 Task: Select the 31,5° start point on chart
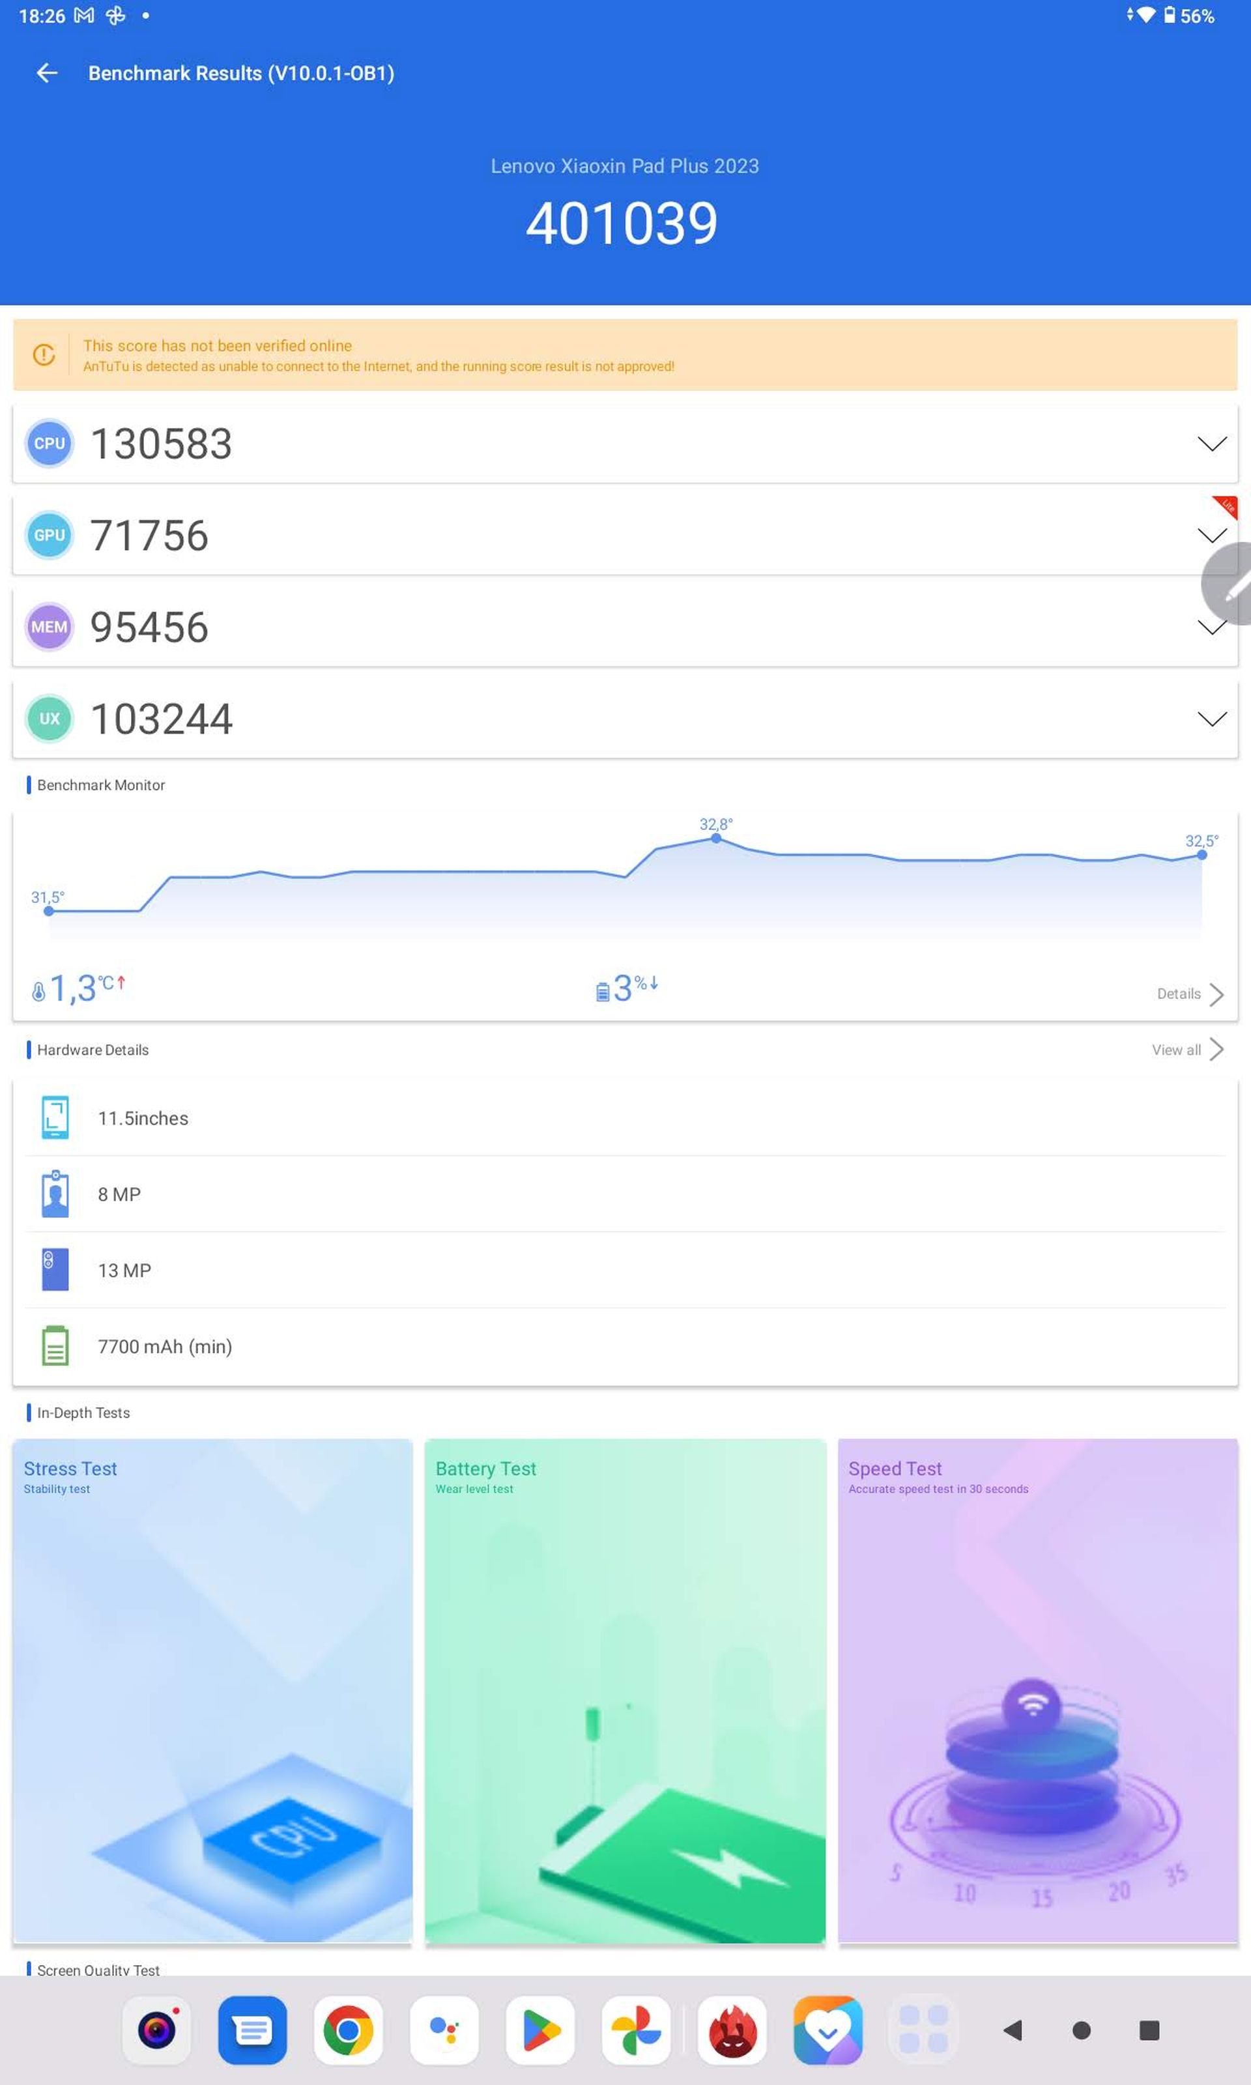click(49, 910)
